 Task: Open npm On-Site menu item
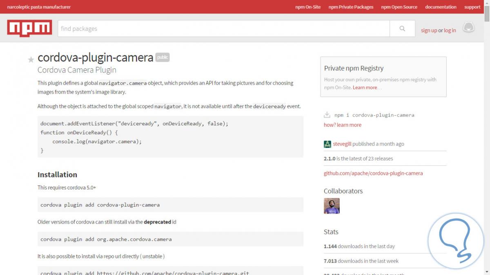tap(308, 7)
